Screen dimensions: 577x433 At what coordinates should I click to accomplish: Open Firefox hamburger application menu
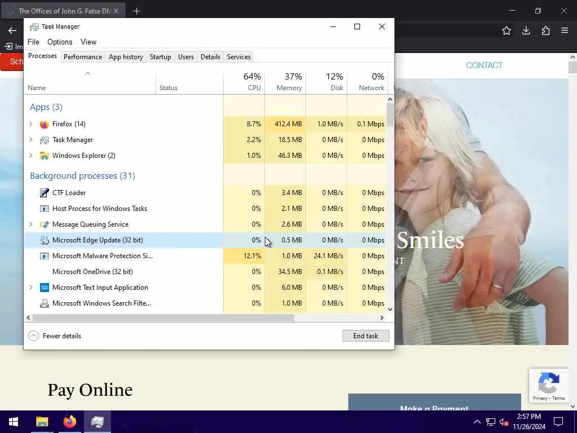(x=565, y=30)
